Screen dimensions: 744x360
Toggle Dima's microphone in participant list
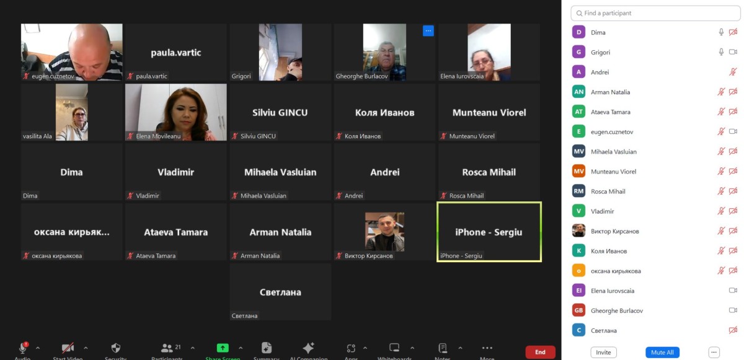tap(721, 32)
